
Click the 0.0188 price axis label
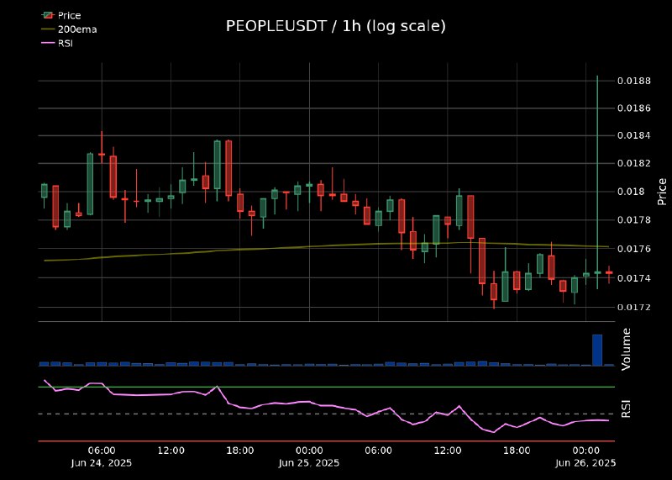[634, 81]
